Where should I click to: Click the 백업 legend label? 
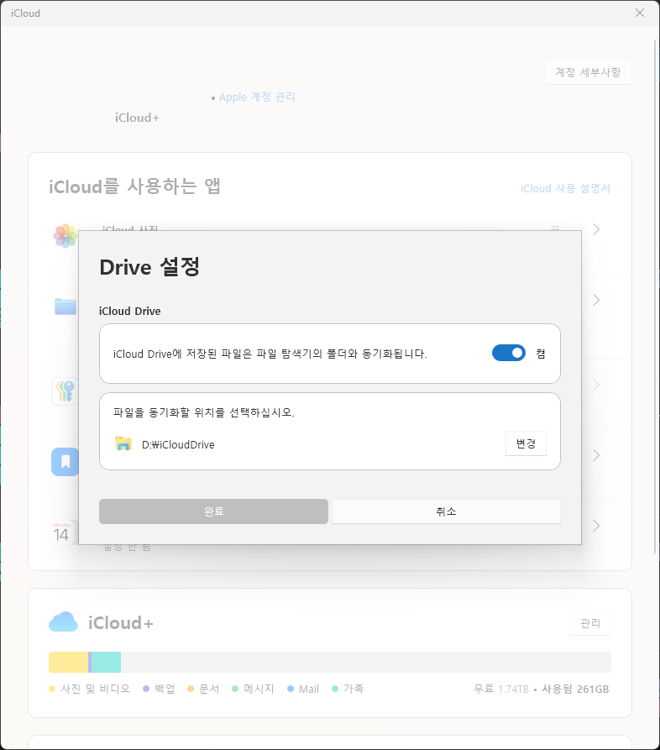165,689
